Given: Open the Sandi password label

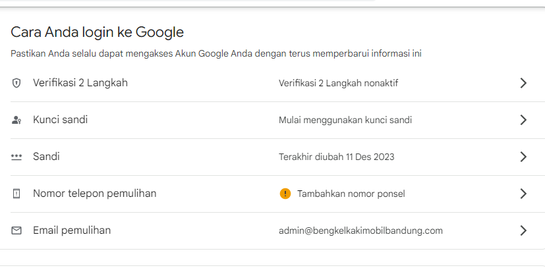Looking at the screenshot, I should 46,157.
